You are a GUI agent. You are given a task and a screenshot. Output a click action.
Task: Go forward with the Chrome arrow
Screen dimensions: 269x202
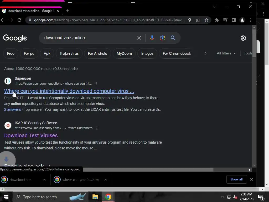pyautogui.click(x=11, y=20)
